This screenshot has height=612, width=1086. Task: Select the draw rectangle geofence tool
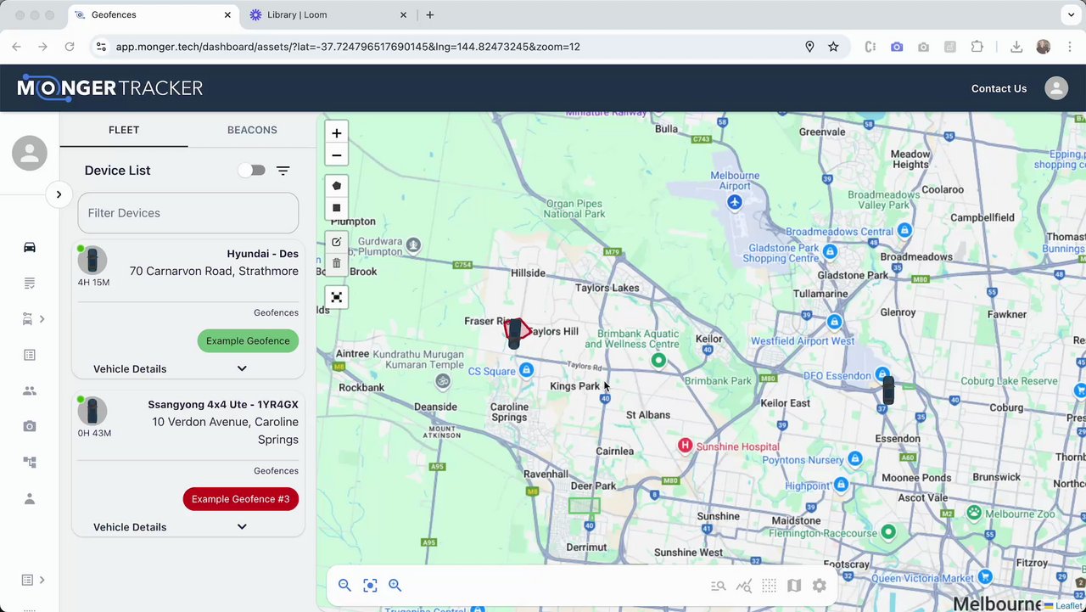pyautogui.click(x=337, y=208)
